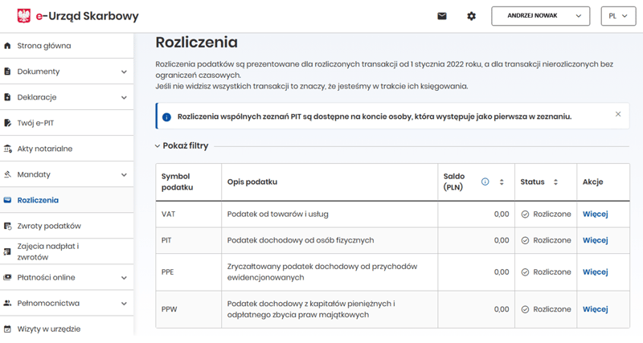Click the Dokumenty document icon

point(7,71)
